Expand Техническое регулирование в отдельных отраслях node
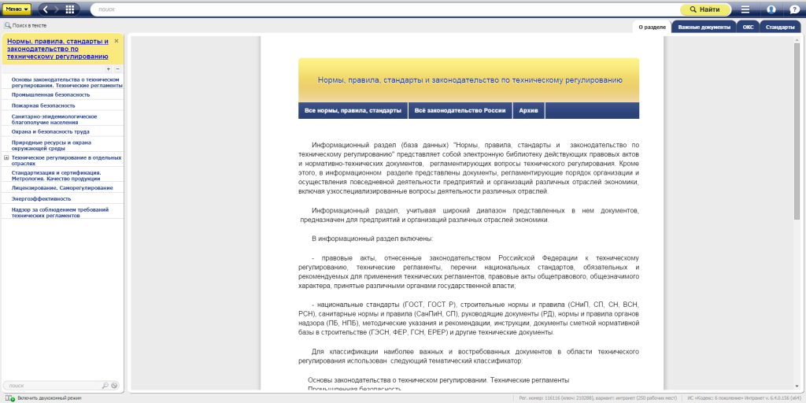The width and height of the screenshot is (806, 403). 6,157
